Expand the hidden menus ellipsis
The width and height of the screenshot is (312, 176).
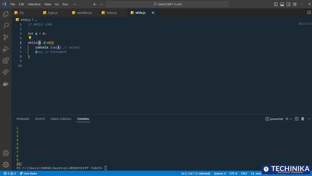(x=75, y=4)
